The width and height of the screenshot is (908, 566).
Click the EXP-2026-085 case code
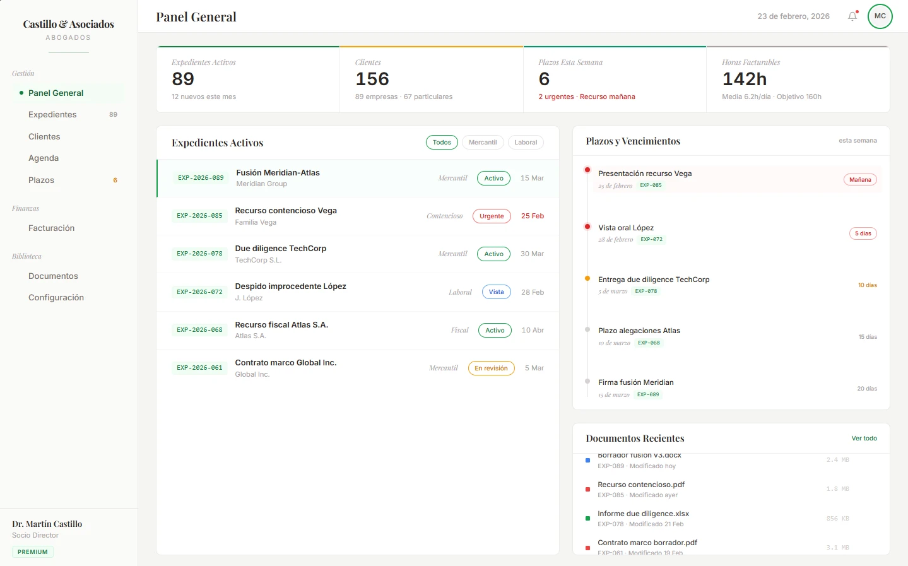[x=199, y=216]
